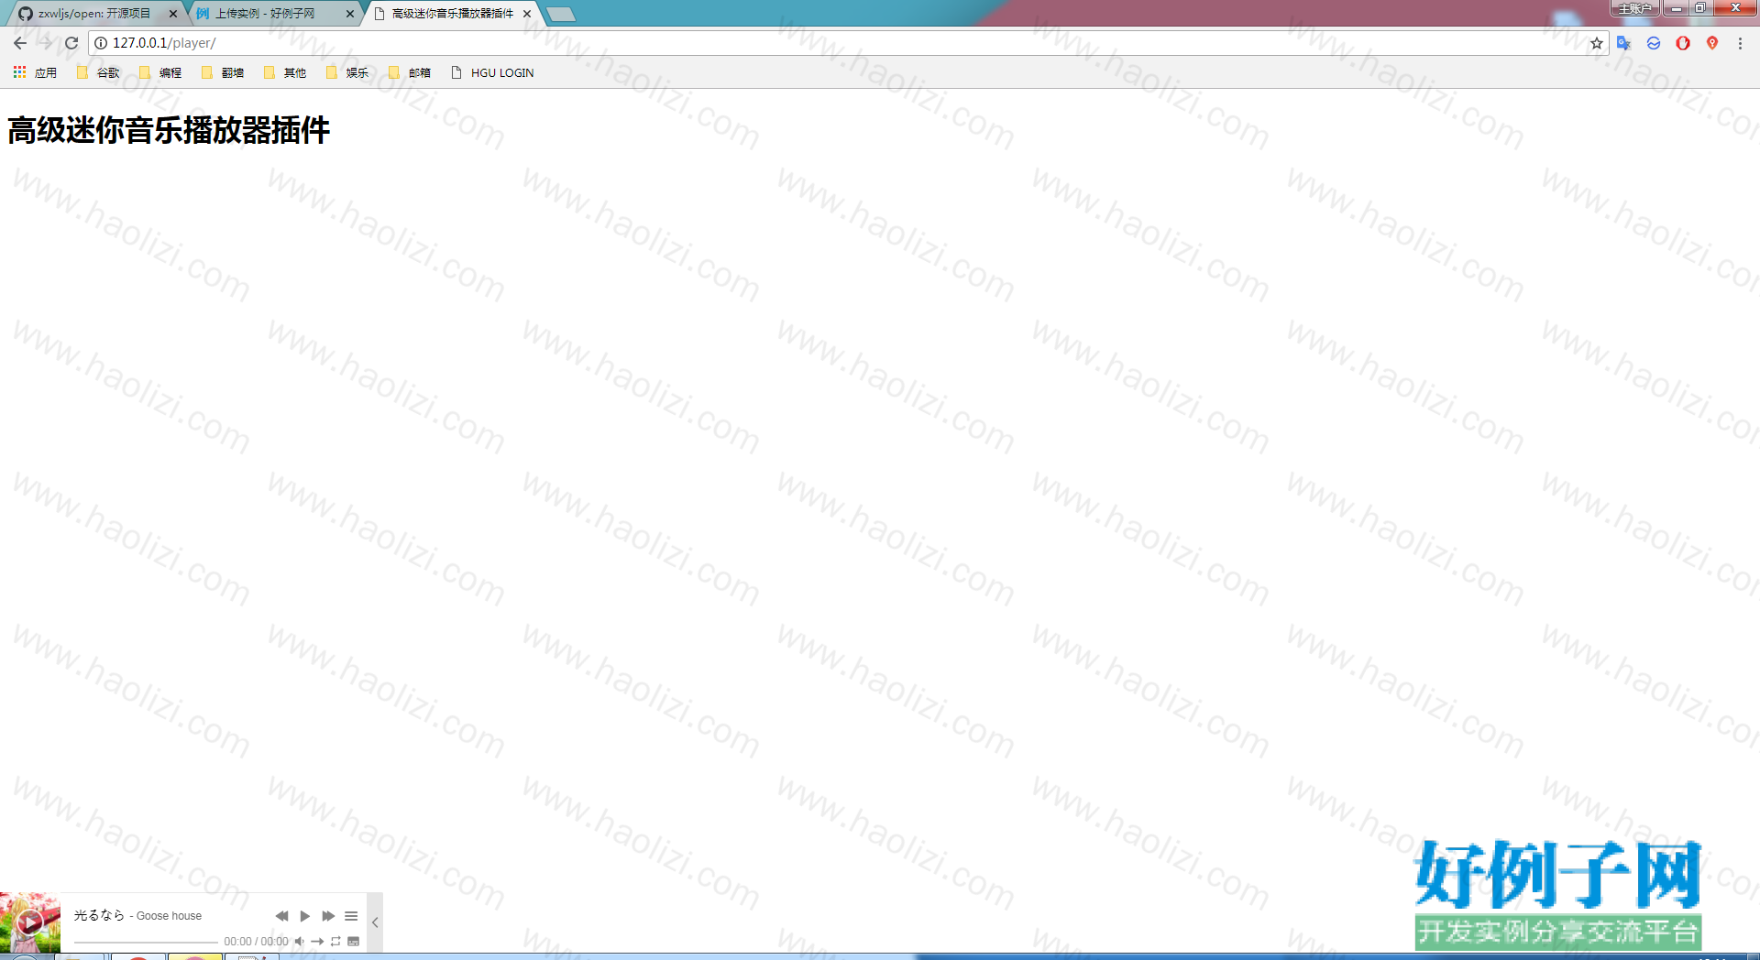Open the 翻墙 bookmarks folder
The width and height of the screenshot is (1760, 960).
223,72
